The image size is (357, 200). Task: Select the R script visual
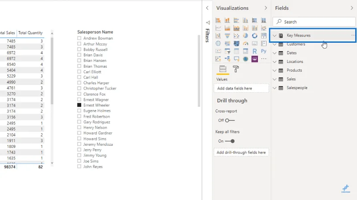point(254,51)
